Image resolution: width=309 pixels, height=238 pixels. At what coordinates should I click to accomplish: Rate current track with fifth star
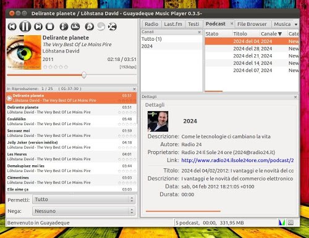pyautogui.click(x=66, y=67)
